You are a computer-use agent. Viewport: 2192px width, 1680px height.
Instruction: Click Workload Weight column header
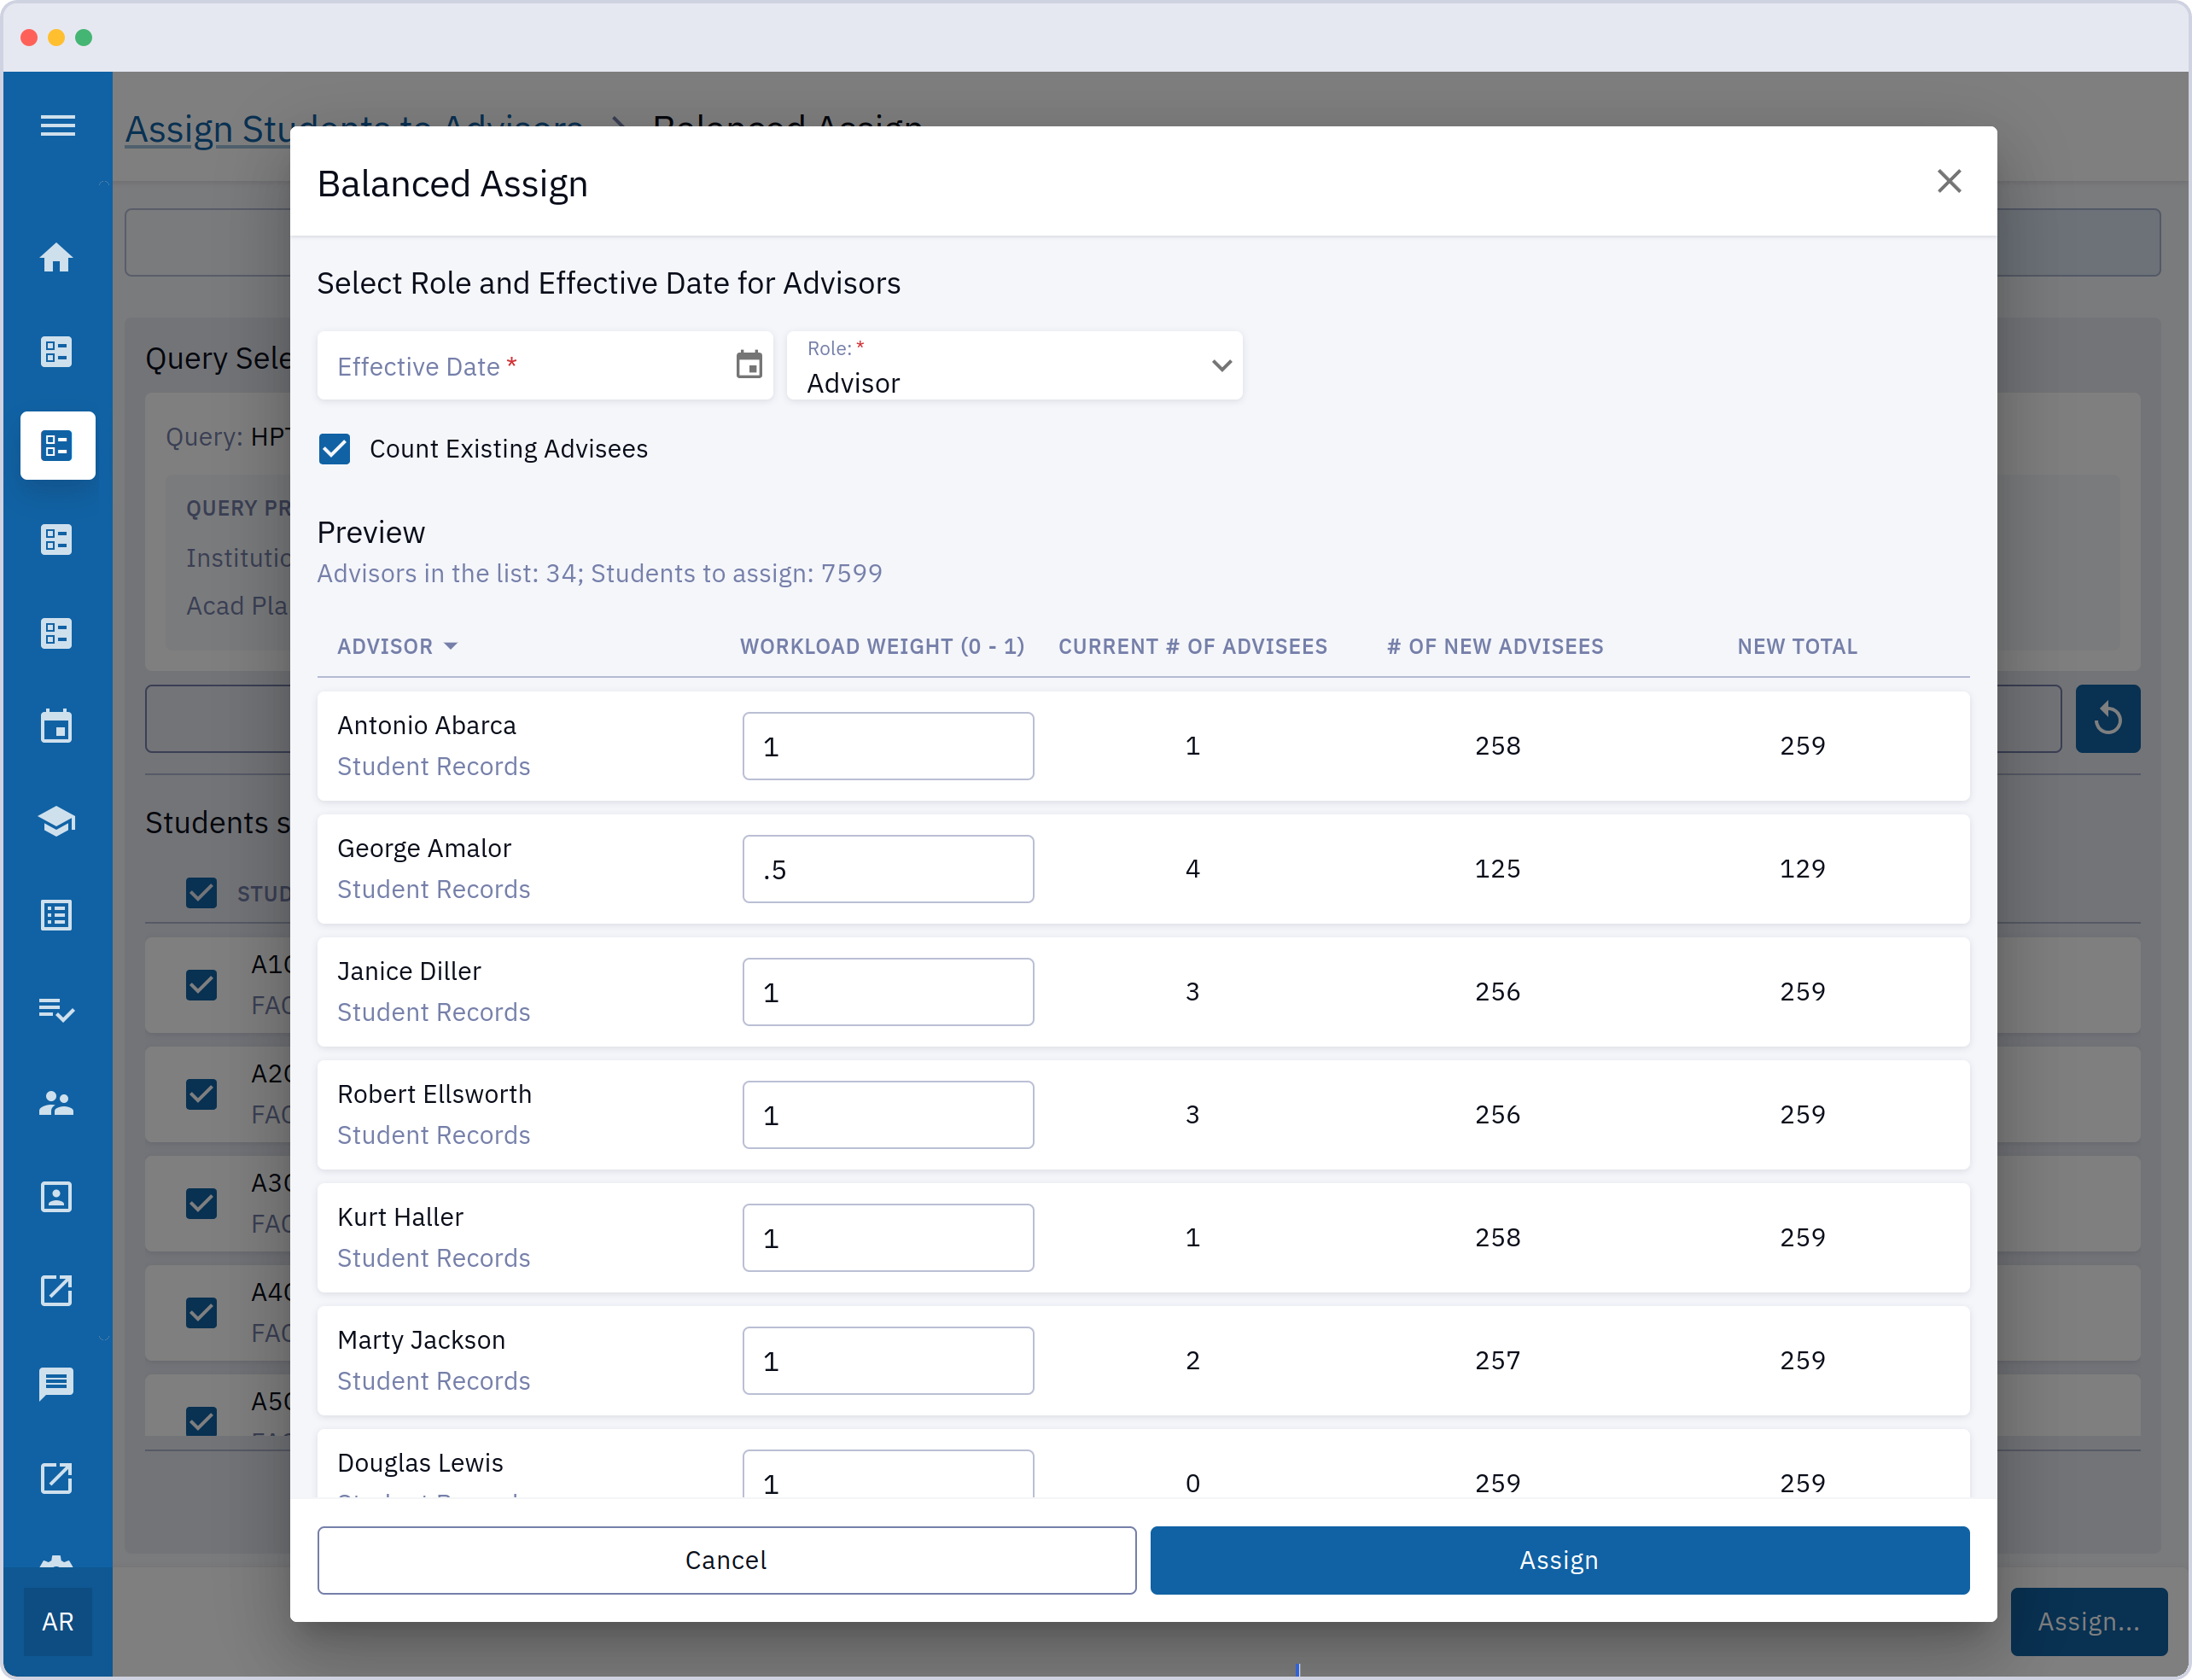point(882,646)
